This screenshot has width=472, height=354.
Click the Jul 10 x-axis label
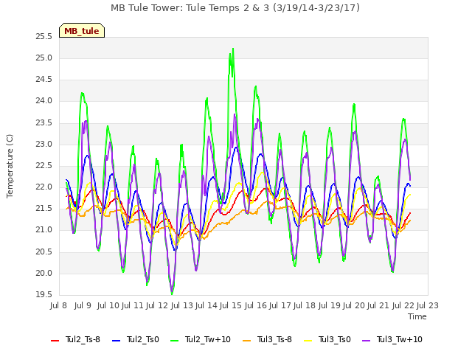pyautogui.click(x=108, y=306)
